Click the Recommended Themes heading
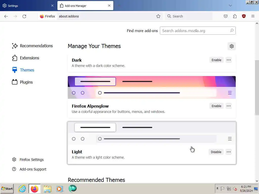This screenshot has height=194, width=259. [x=96, y=180]
